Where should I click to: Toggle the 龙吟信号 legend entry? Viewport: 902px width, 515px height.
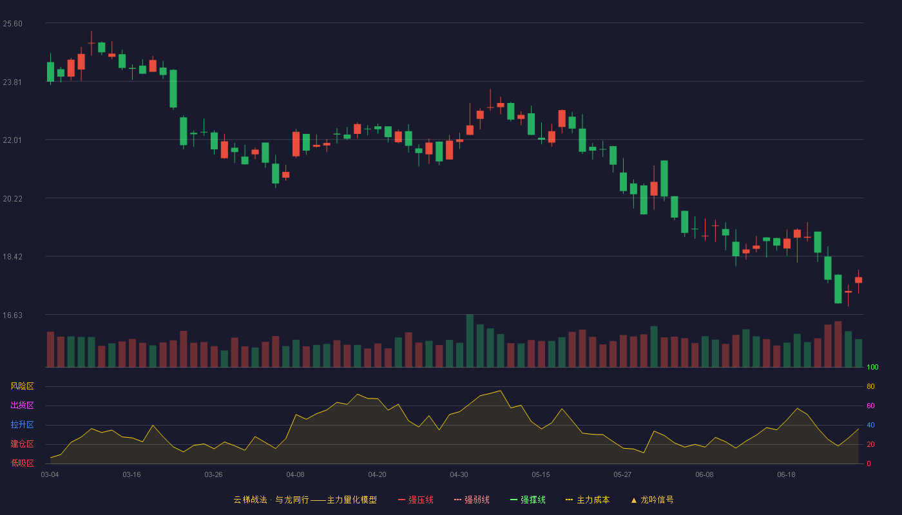click(652, 500)
